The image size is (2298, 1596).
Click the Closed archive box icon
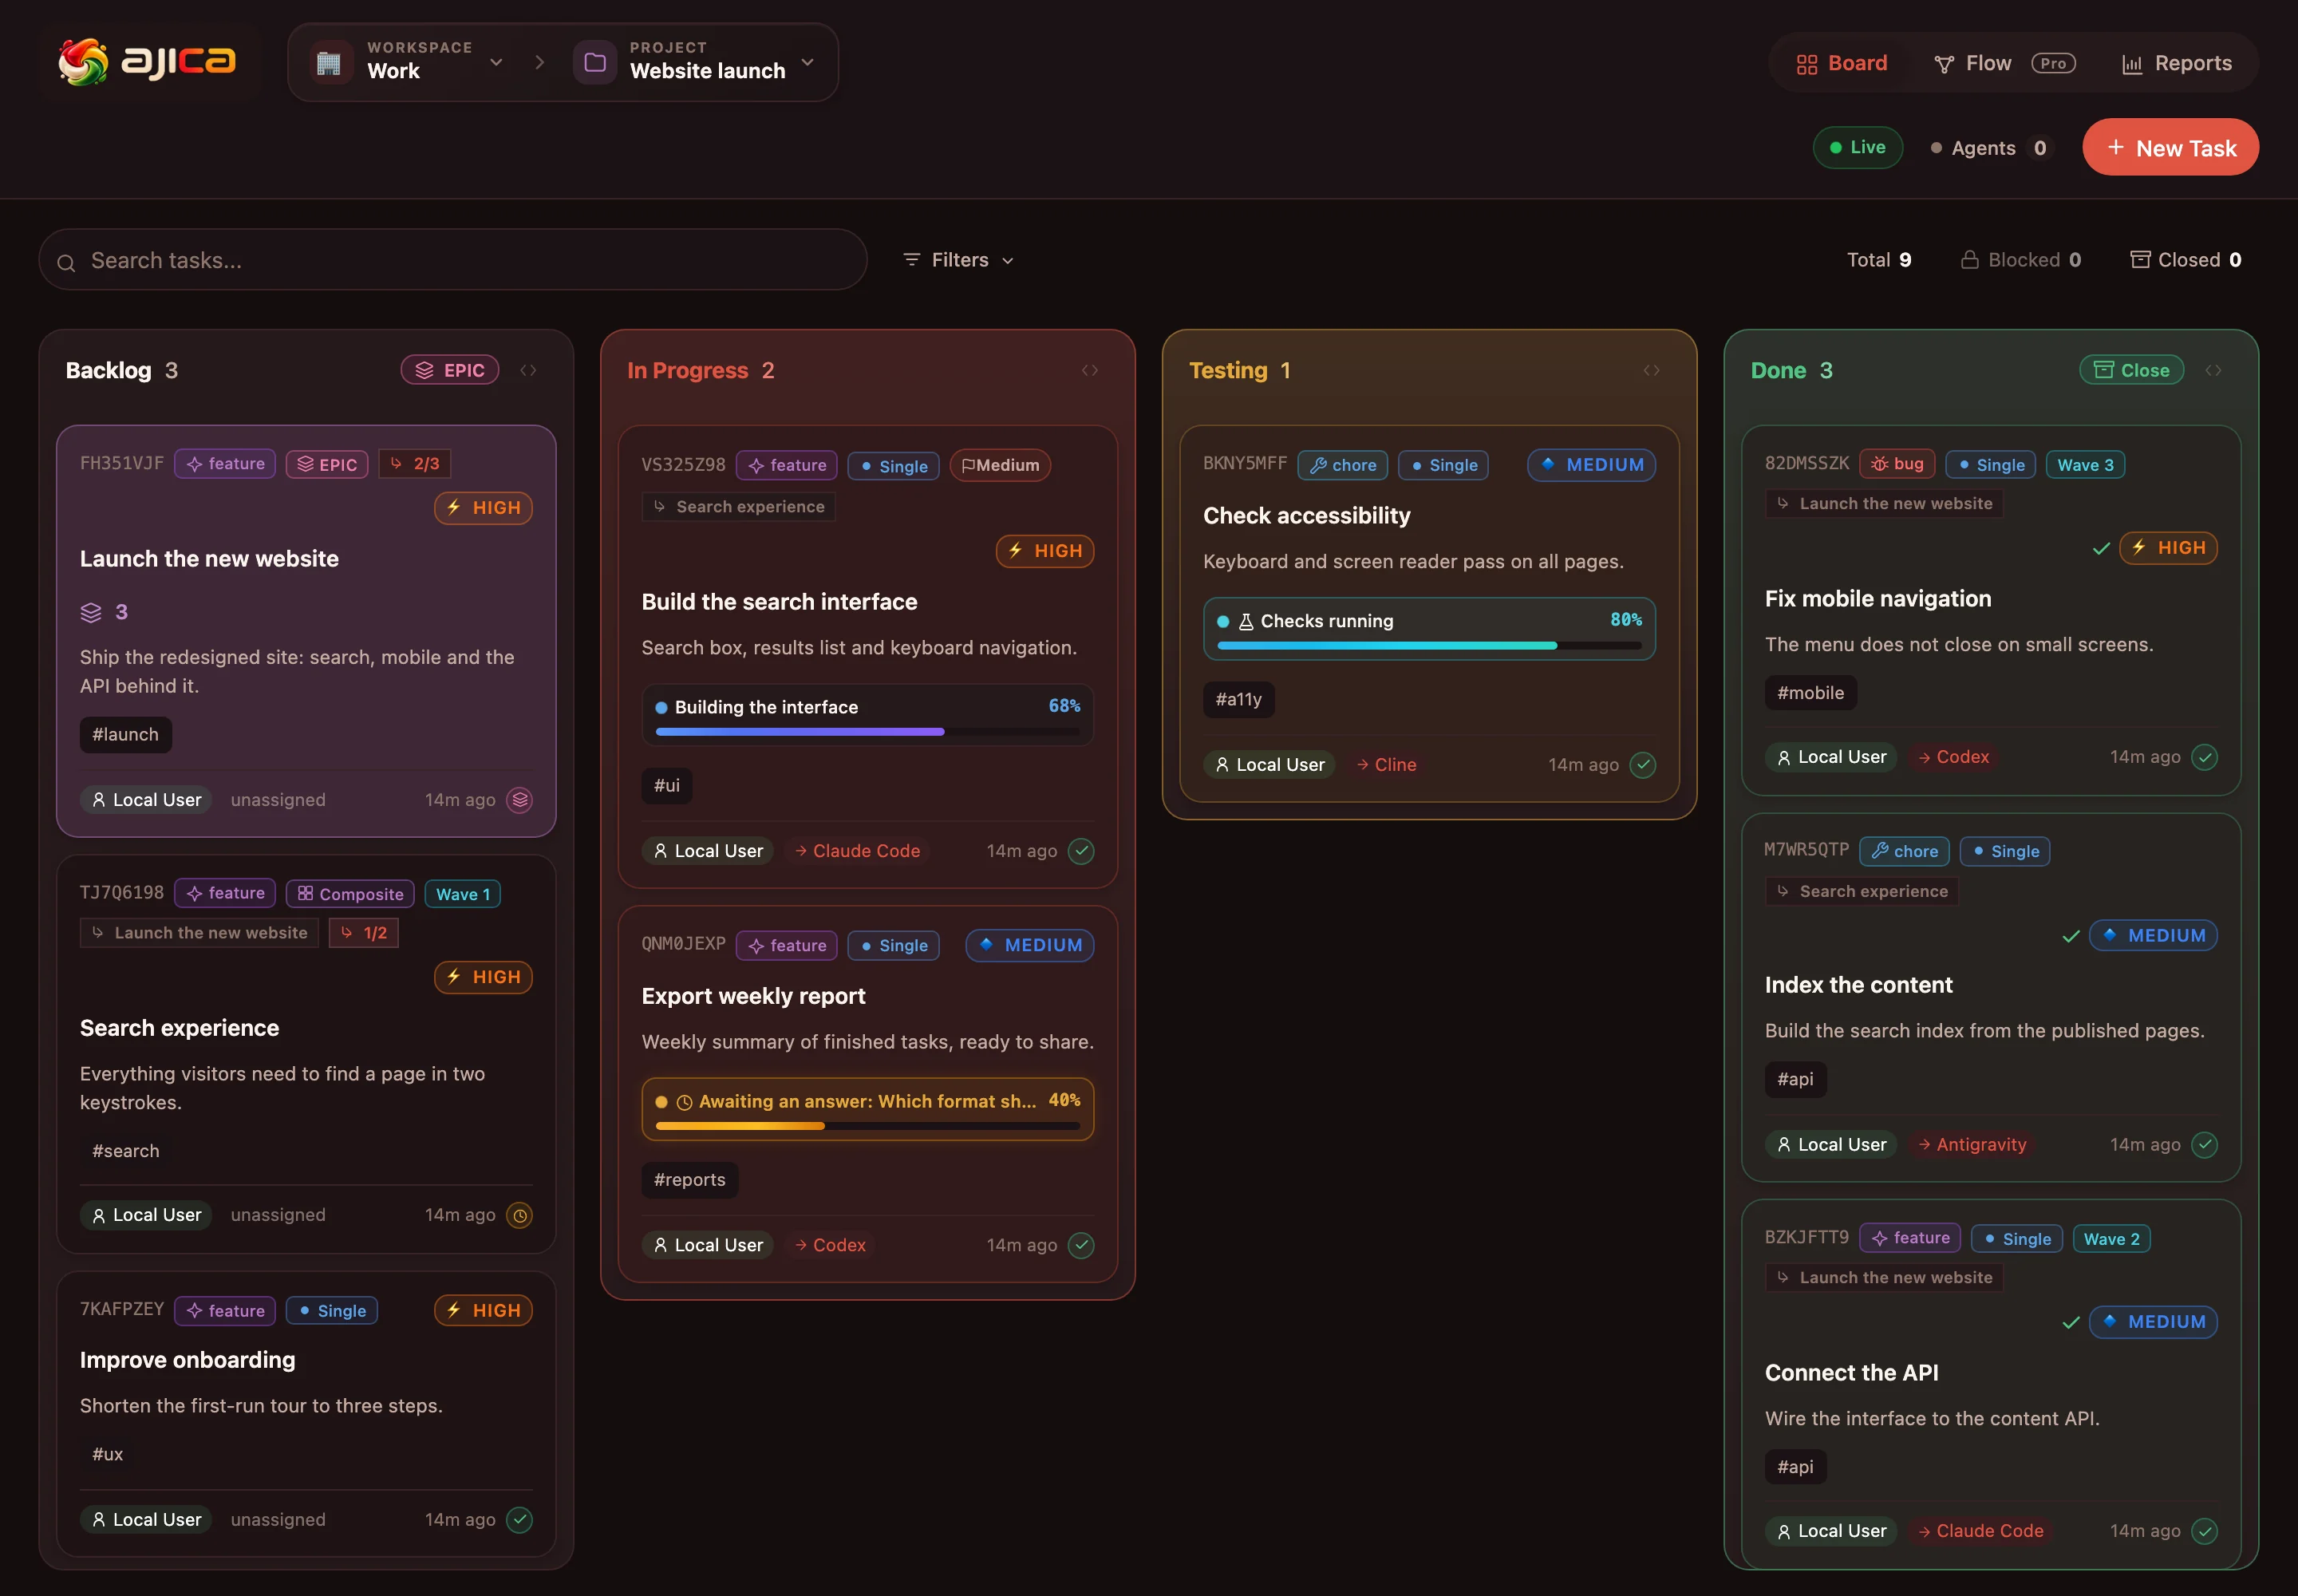click(2140, 260)
